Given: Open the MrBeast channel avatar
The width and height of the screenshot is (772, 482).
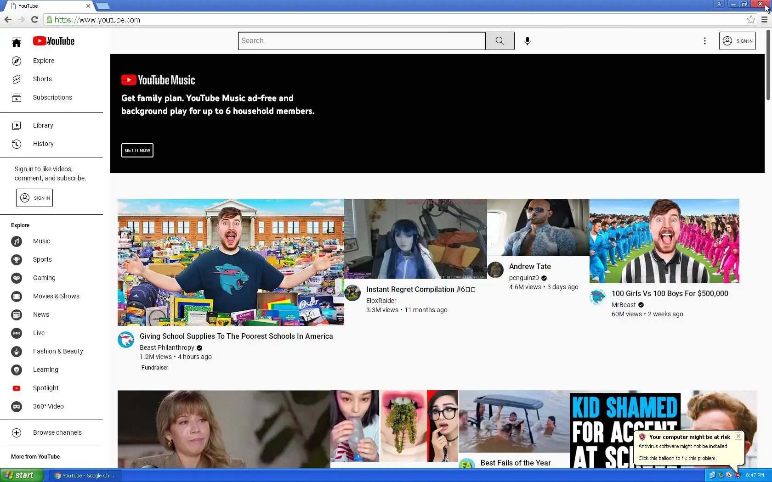Looking at the screenshot, I should point(598,297).
